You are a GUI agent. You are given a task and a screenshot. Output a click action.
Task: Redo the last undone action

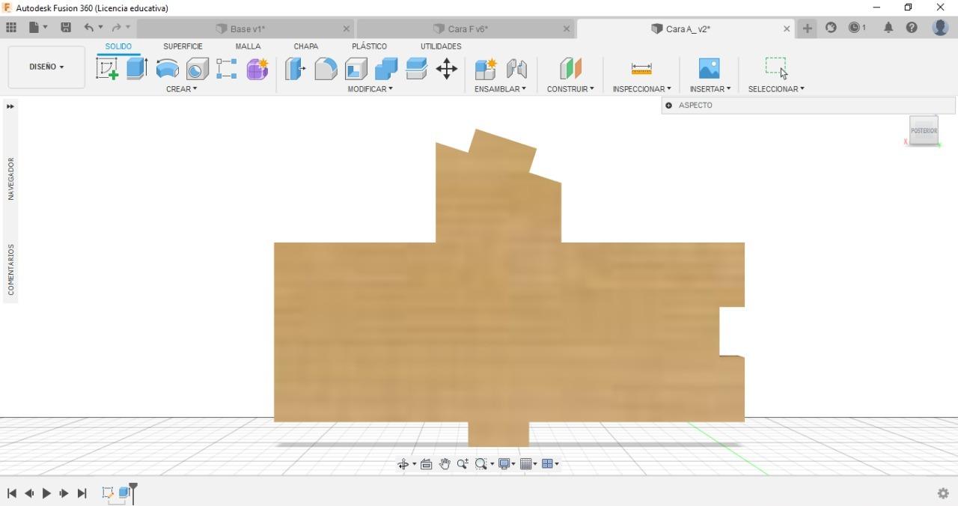click(116, 28)
